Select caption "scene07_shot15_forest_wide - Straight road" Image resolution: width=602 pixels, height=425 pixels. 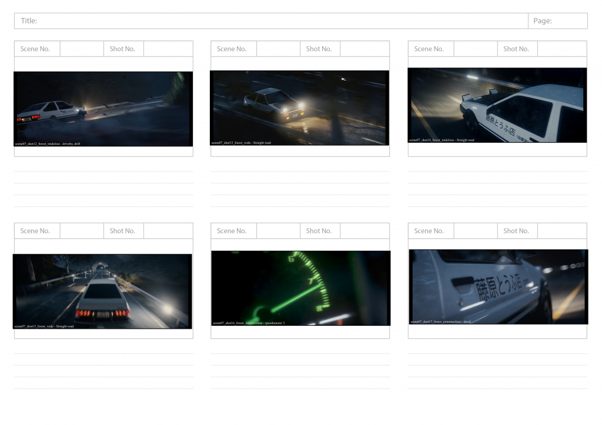pyautogui.click(x=44, y=326)
